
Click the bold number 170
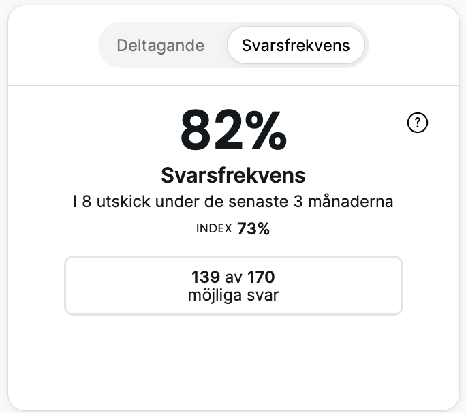pyautogui.click(x=261, y=277)
